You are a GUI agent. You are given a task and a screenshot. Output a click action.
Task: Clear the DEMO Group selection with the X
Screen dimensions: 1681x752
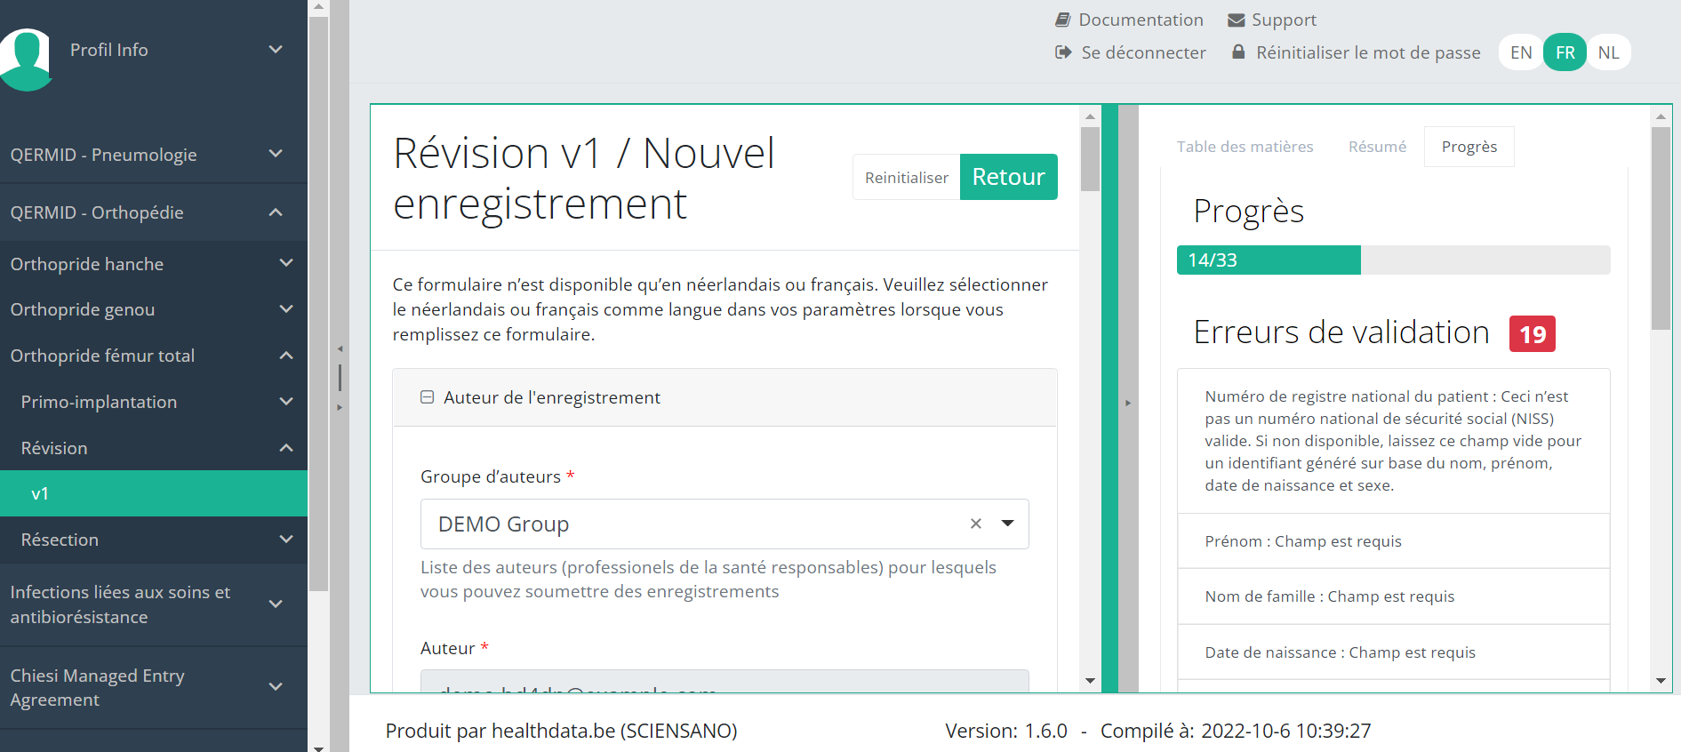[975, 524]
